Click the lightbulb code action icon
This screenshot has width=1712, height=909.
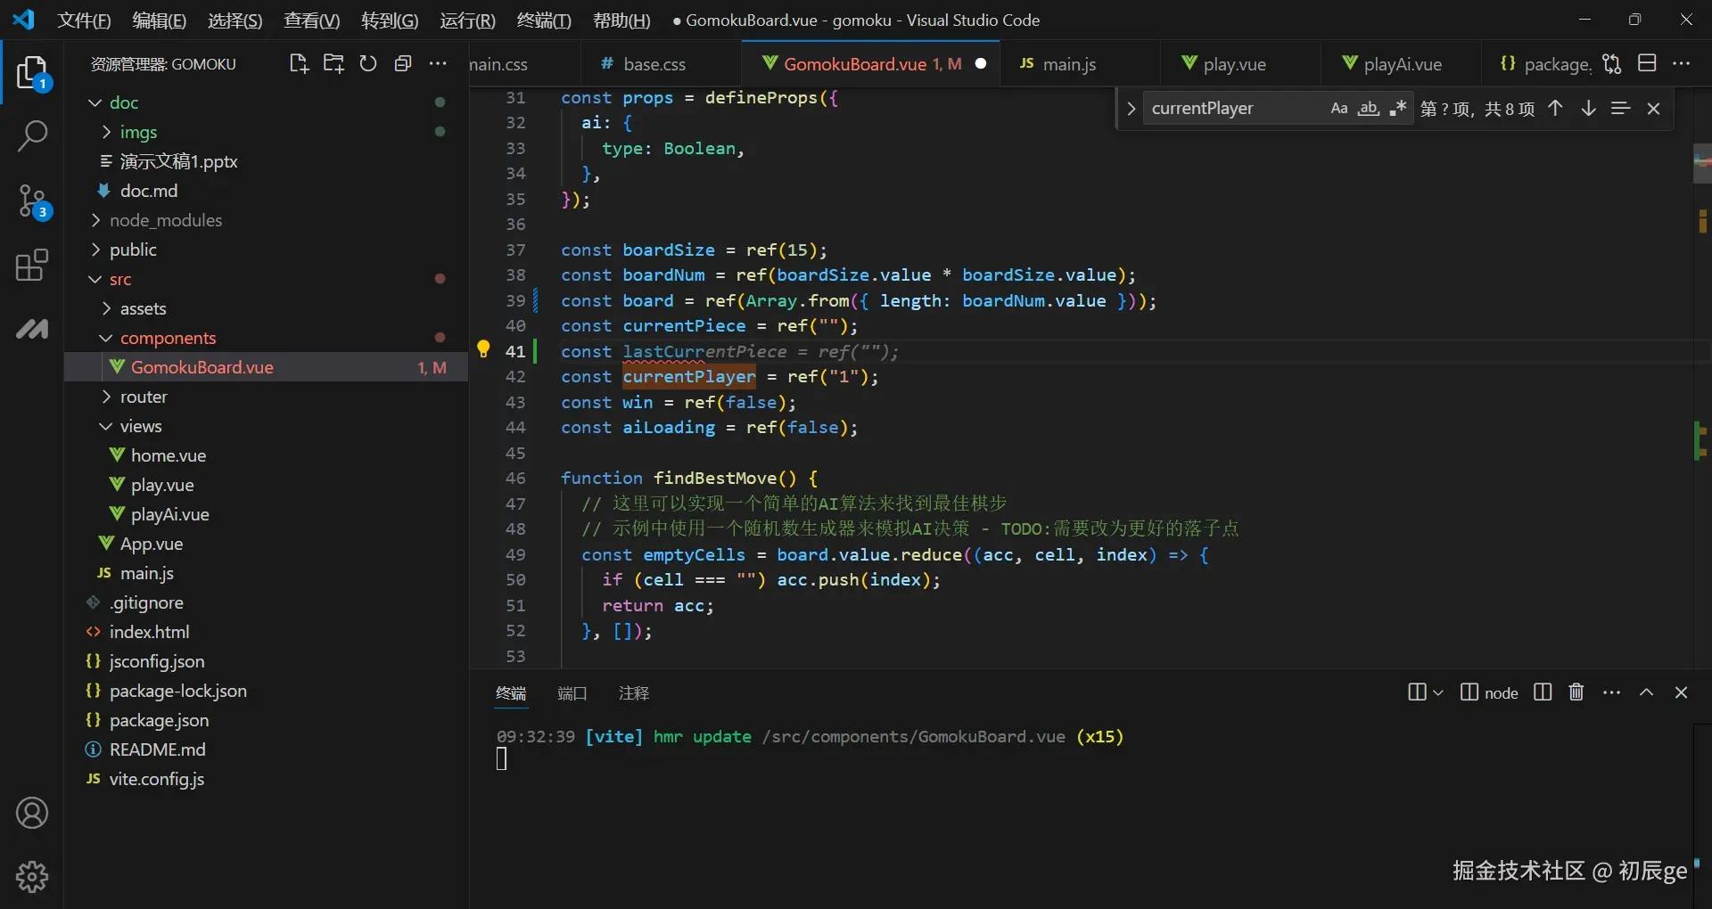[x=483, y=349]
